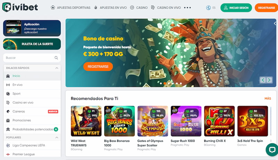This screenshot has width=278, height=160.
Task: Click the Buscar search field
Action: tap(32, 58)
